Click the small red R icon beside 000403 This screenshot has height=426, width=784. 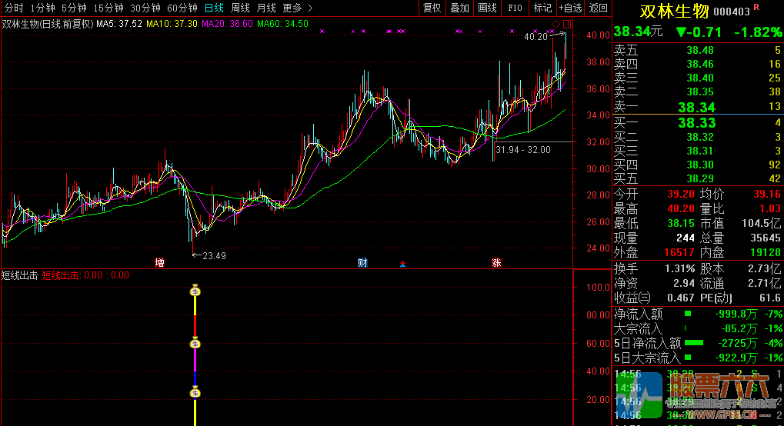tap(756, 7)
